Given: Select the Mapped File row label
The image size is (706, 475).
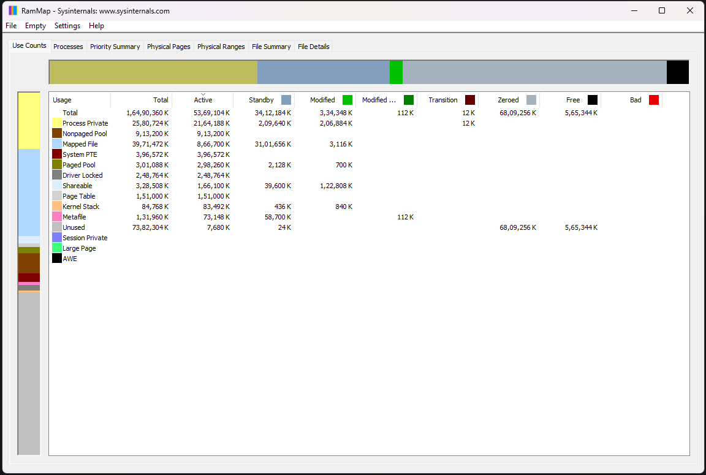Looking at the screenshot, I should pyautogui.click(x=80, y=143).
